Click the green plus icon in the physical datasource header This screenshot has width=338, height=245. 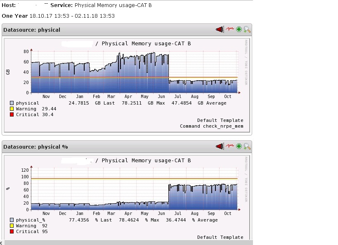(x=239, y=29)
